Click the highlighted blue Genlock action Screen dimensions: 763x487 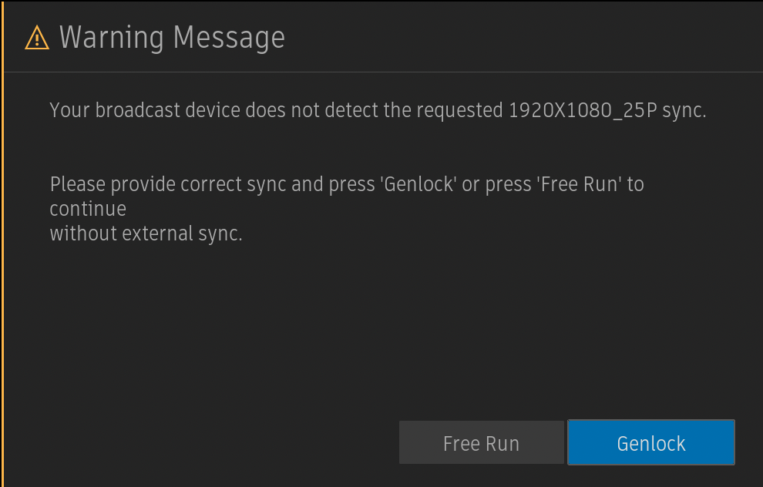pos(650,442)
